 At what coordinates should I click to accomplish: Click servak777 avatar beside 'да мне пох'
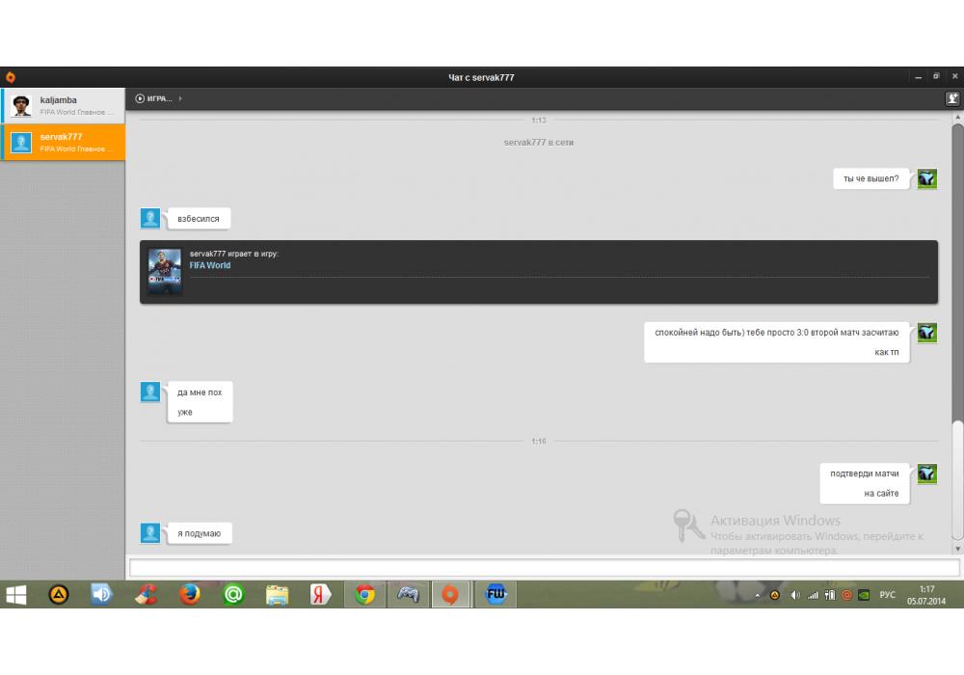pos(150,391)
